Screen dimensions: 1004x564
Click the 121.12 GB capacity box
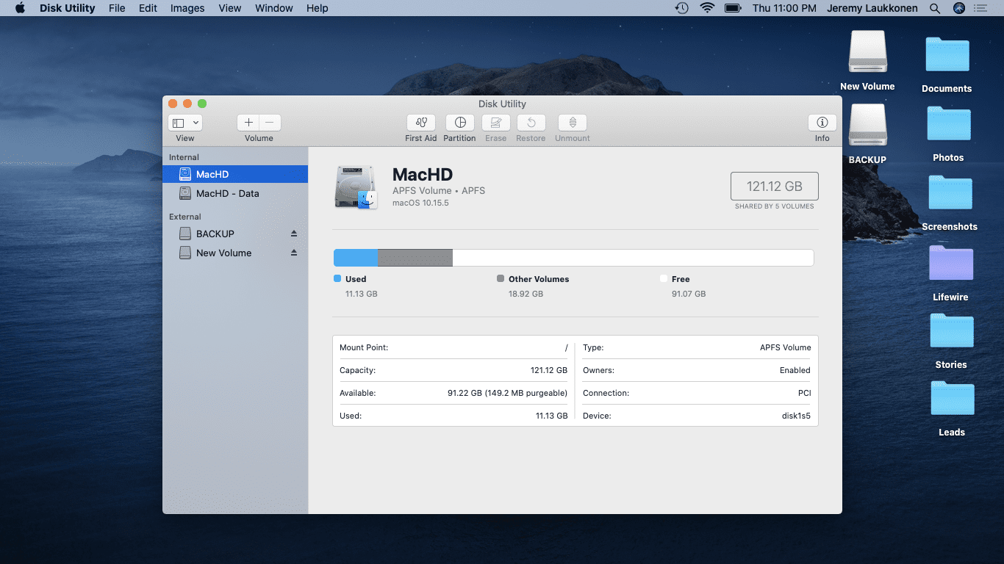click(x=775, y=187)
